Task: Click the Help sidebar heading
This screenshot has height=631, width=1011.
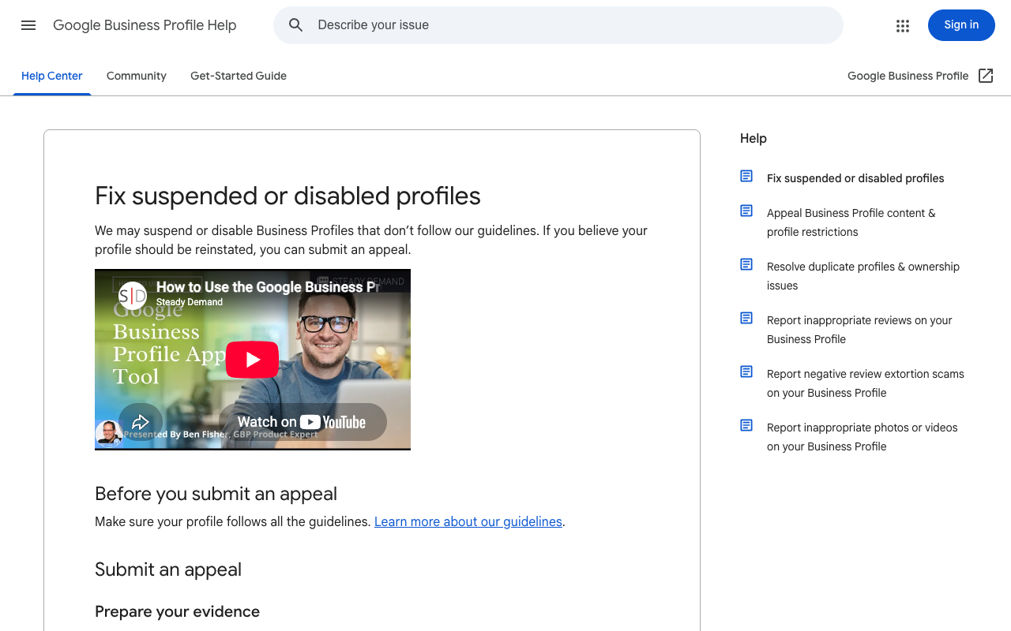Action: tap(754, 138)
